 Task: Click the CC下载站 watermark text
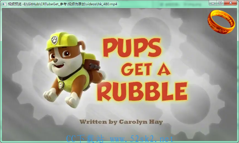85,139
